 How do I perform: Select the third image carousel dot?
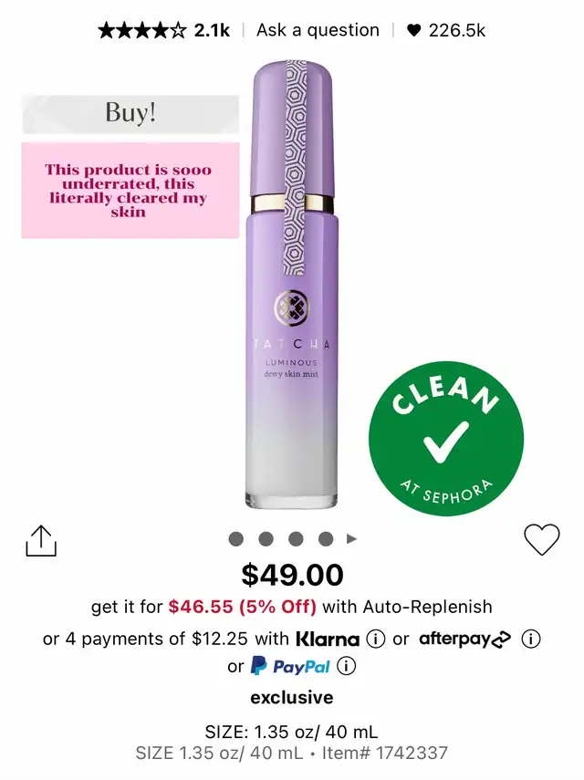[x=296, y=539]
